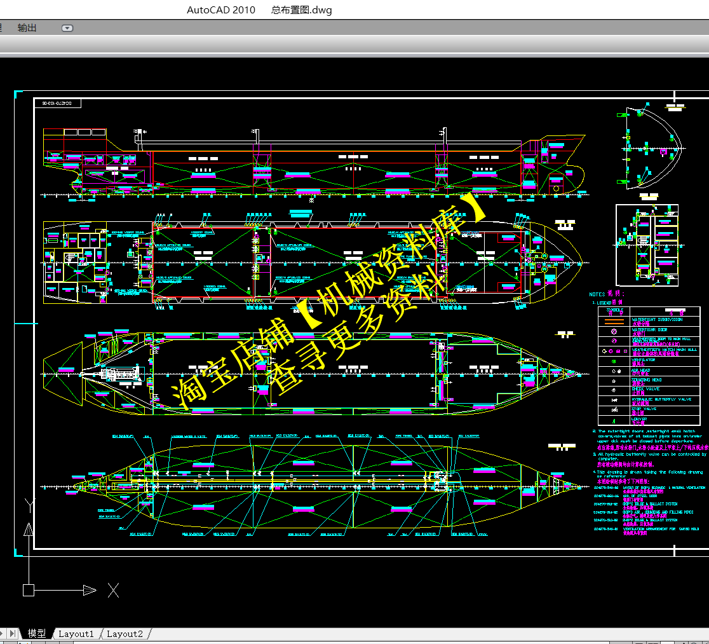The height and width of the screenshot is (644, 709).
Task: Select the 模型 model space tab
Action: pyautogui.click(x=37, y=633)
